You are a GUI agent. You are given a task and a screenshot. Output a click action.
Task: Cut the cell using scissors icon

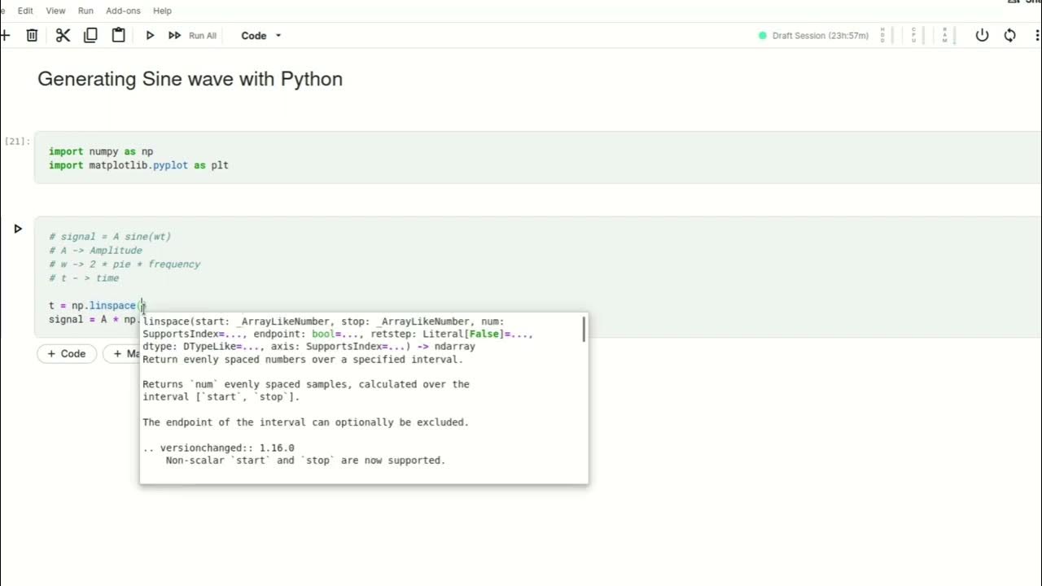63,35
